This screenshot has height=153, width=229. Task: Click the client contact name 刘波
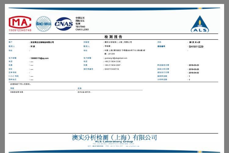[x=33, y=47]
